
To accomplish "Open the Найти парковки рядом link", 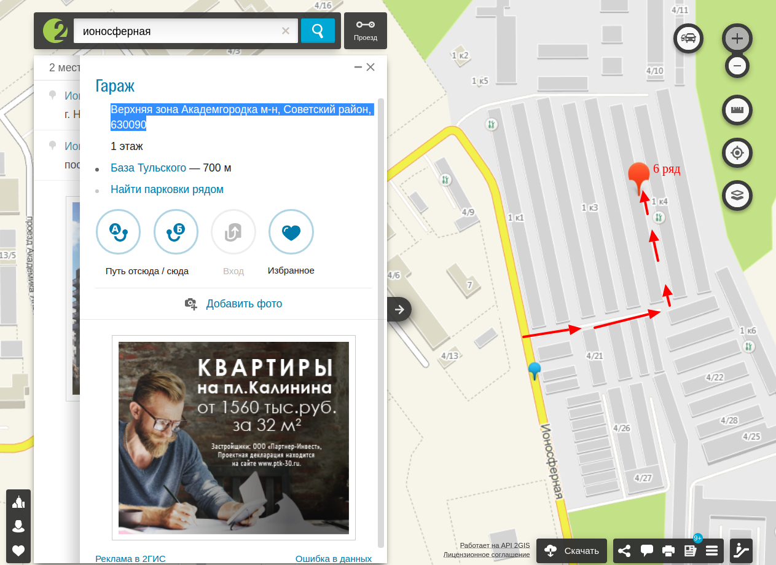I will 167,189.
